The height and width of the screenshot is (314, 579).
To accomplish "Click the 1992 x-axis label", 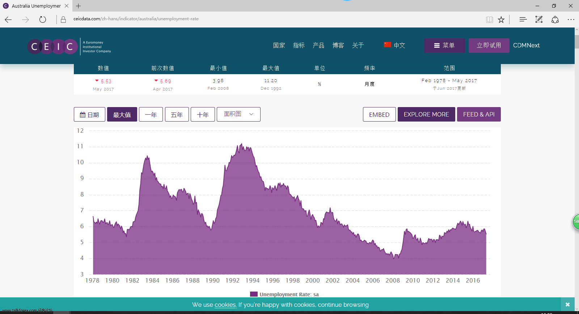I will tap(232, 280).
